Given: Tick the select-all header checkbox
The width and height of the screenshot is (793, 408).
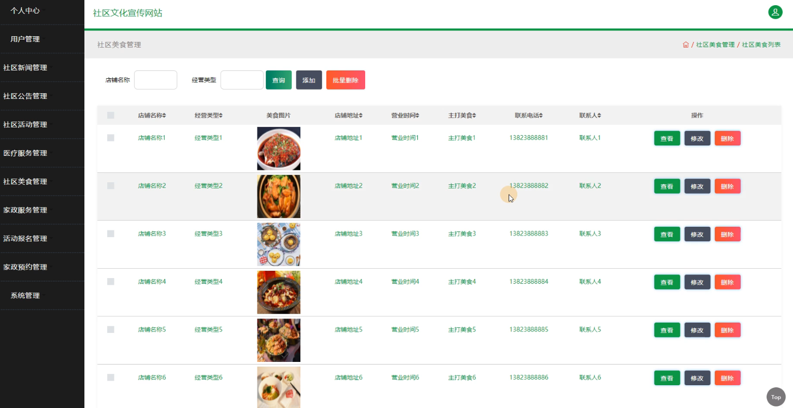Looking at the screenshot, I should (110, 115).
